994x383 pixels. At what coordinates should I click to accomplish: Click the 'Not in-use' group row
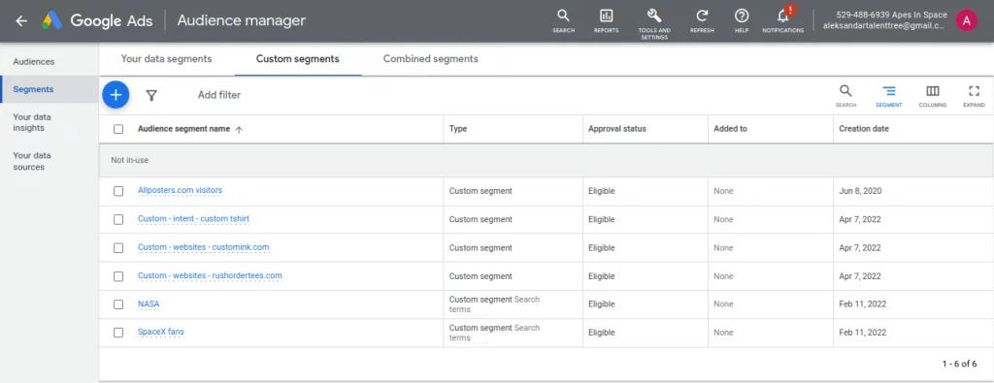pyautogui.click(x=547, y=160)
